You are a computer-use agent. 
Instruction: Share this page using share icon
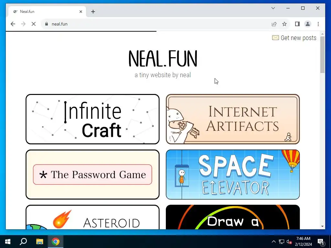point(274,24)
